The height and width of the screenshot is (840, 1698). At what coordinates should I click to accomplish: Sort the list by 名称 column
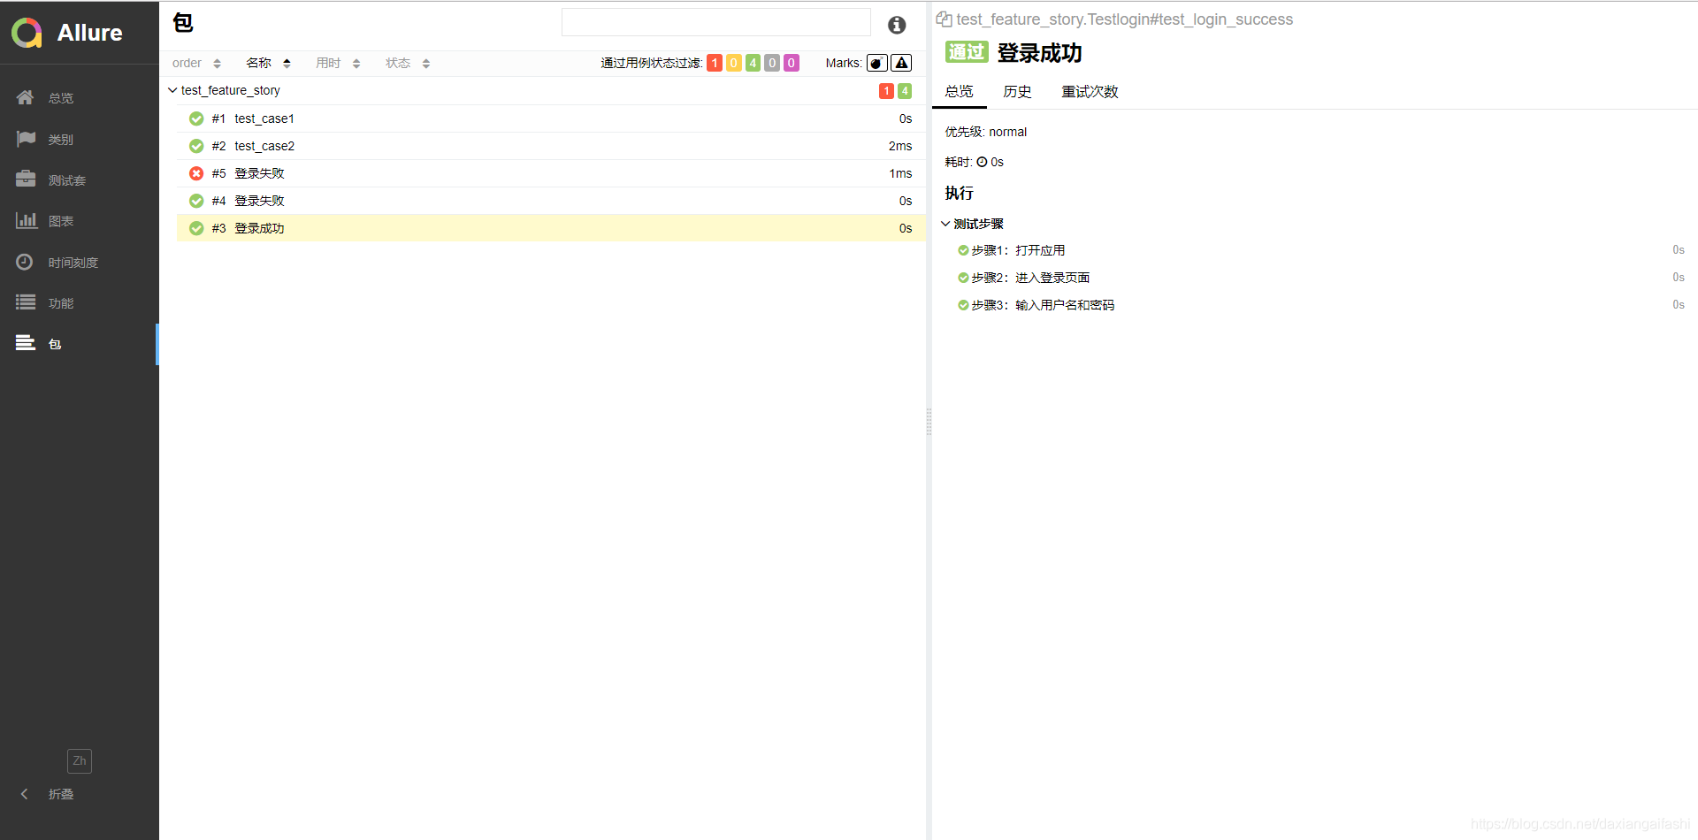[x=268, y=63]
